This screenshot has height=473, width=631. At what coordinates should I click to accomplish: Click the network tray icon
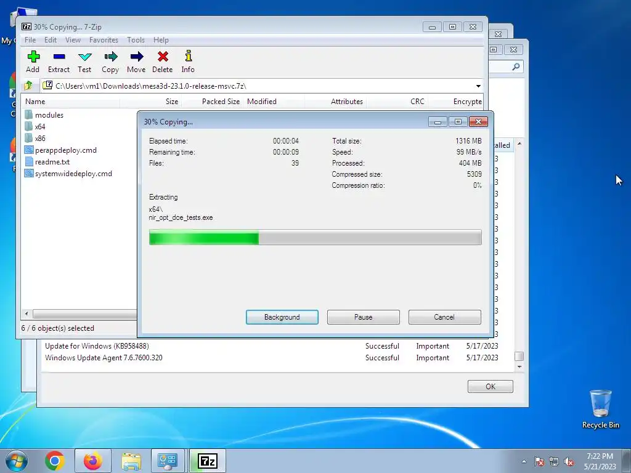554,461
